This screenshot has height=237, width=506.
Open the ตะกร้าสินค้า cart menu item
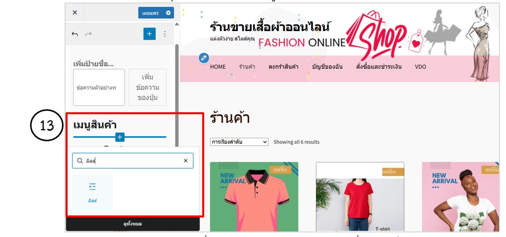283,67
